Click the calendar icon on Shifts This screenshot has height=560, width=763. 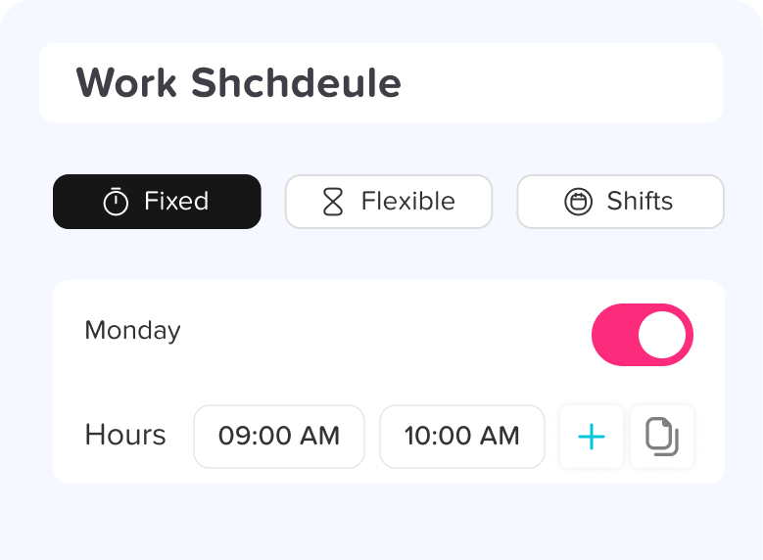(579, 202)
